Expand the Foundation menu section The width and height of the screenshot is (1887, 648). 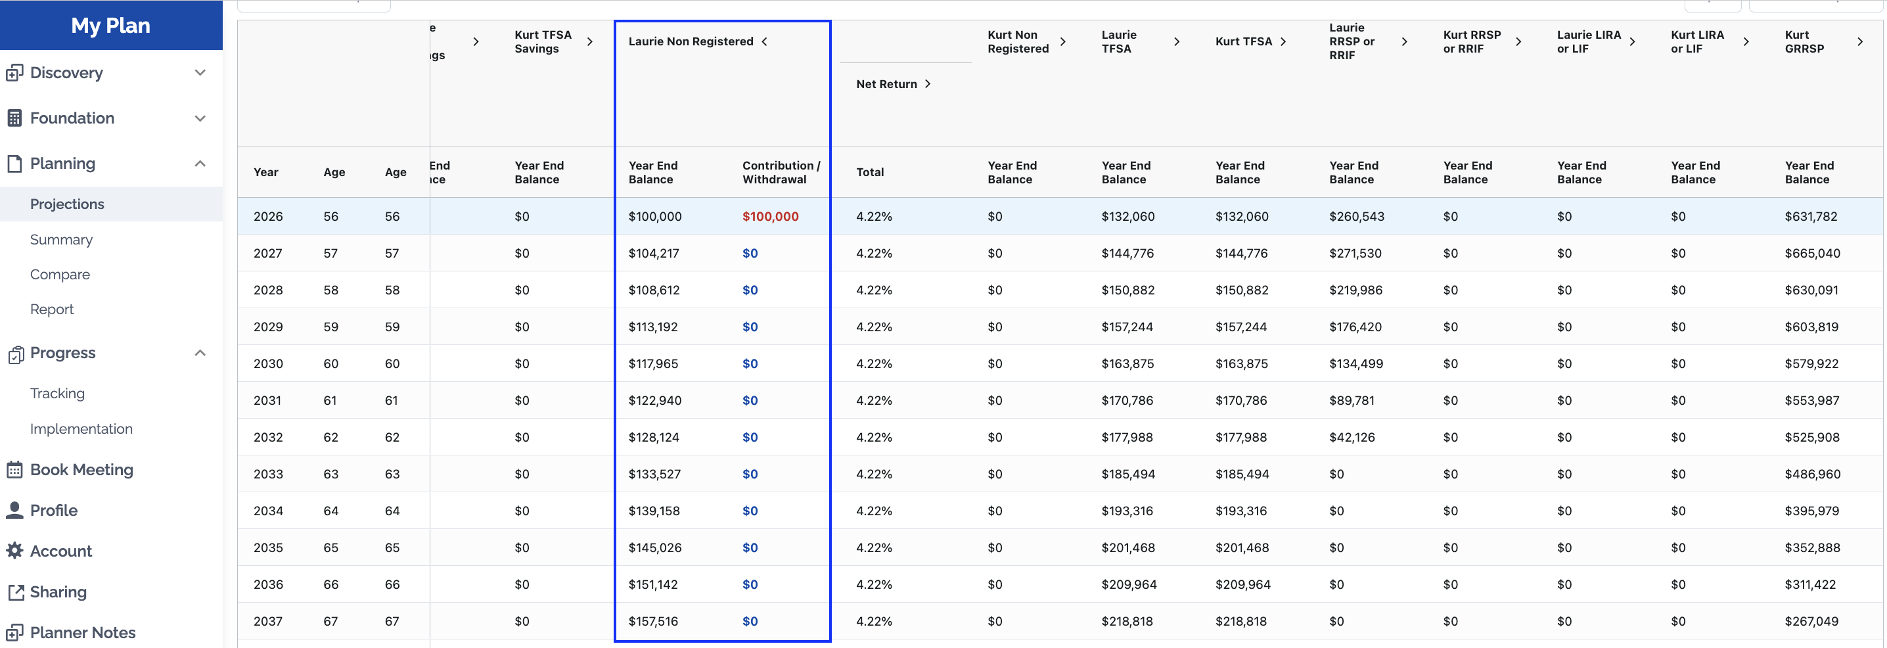tap(200, 118)
